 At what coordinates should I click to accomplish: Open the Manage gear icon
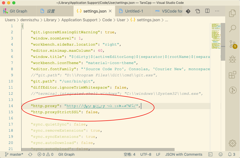point(232,143)
